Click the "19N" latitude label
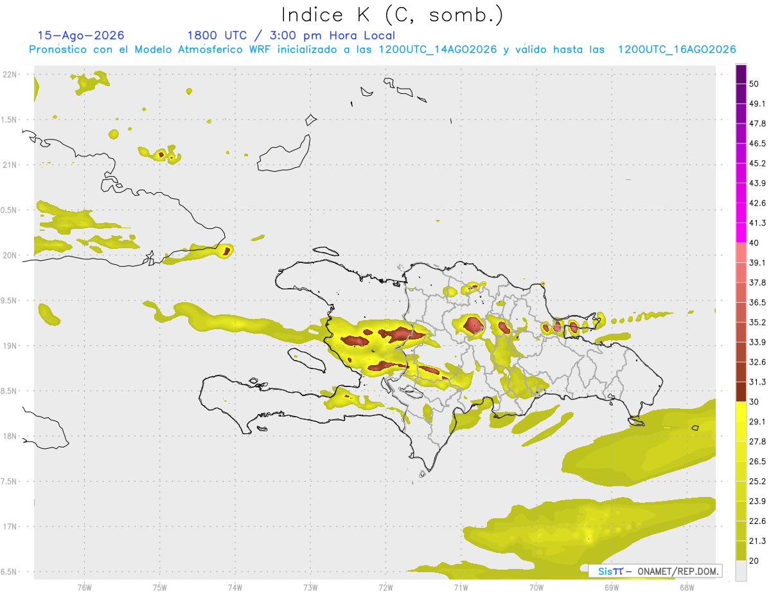 (10, 346)
